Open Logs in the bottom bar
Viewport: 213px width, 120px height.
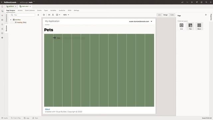[27, 118]
